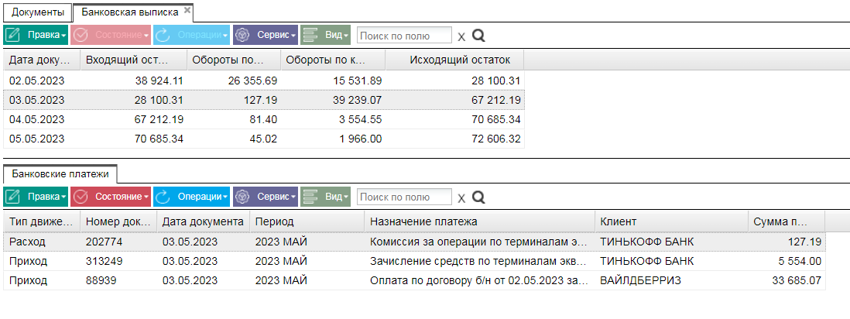This screenshot has height=319, width=850.
Task: Clear the lower search field with X
Action: pos(461,197)
